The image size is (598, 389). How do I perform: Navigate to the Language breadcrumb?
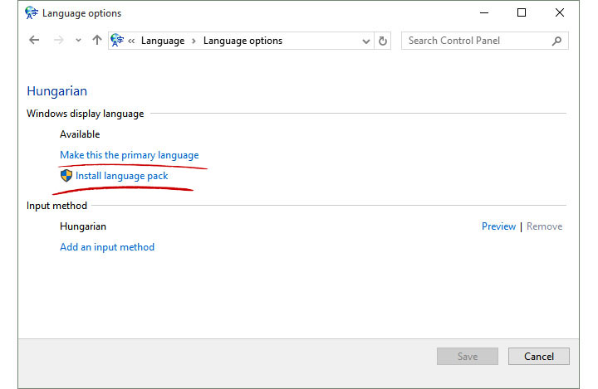[x=163, y=41]
